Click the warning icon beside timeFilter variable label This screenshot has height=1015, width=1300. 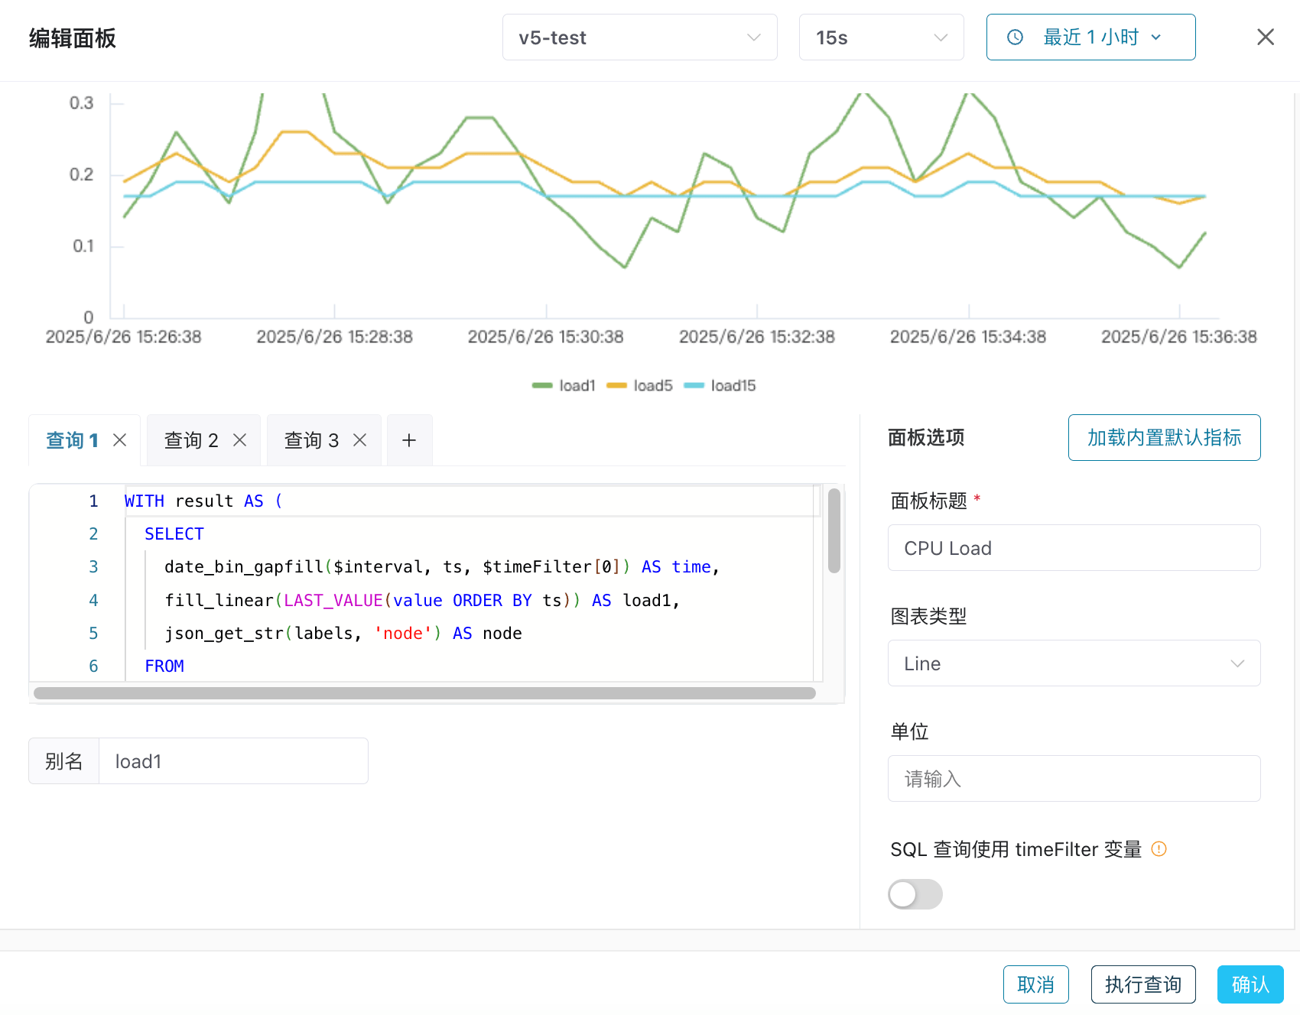tap(1159, 849)
